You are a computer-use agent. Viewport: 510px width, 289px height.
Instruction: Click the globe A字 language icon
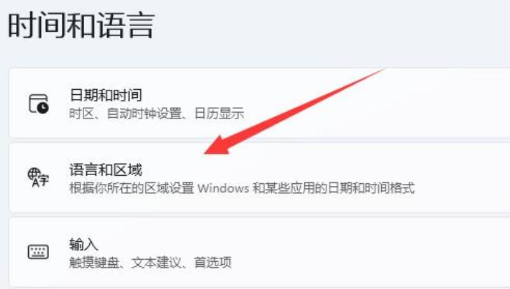pos(38,178)
